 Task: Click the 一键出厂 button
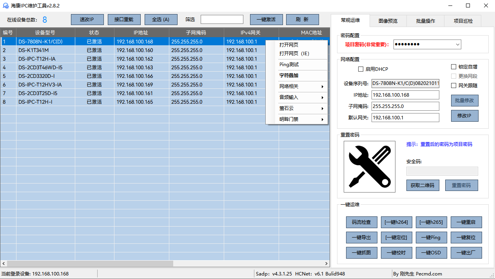click(466, 253)
